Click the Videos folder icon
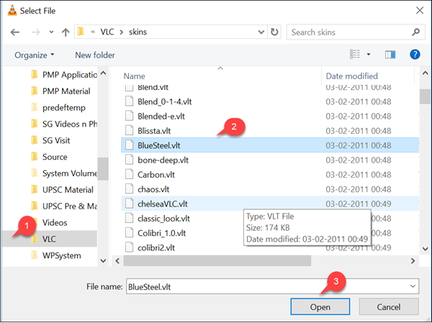The image size is (432, 323). 35,222
